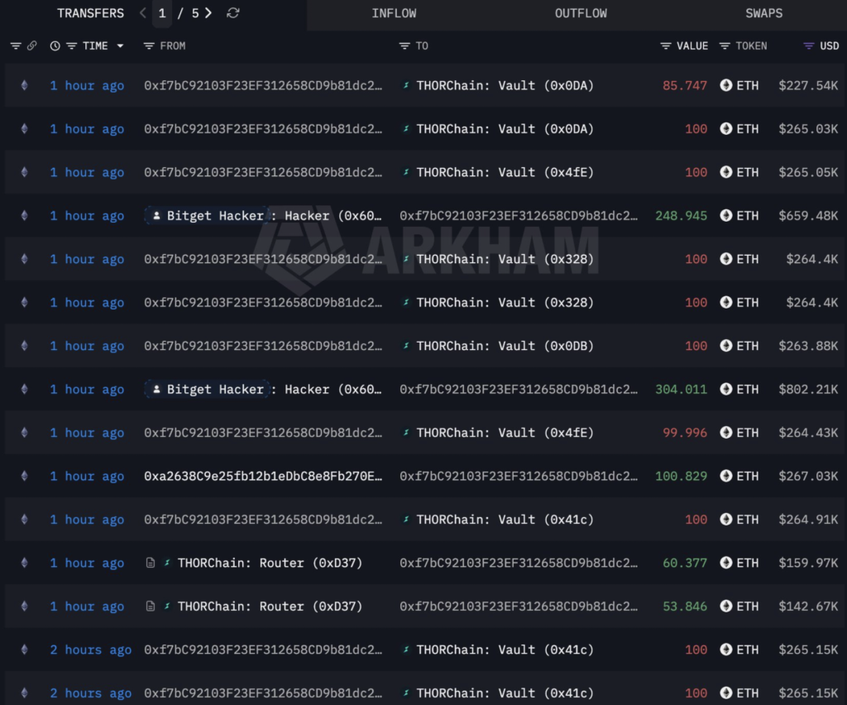Viewport: 847px width, 705px height.
Task: Click ETH token icon on the $142.67K row
Action: click(x=726, y=607)
